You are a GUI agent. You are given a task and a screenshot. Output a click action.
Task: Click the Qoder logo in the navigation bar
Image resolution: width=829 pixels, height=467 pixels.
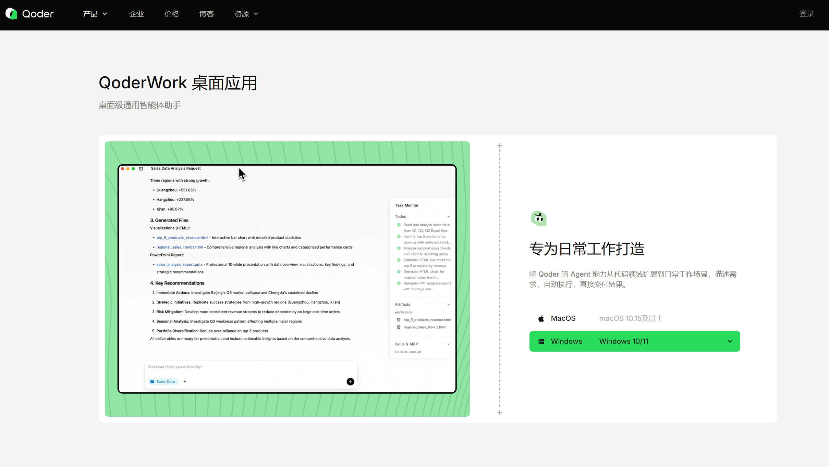pyautogui.click(x=29, y=14)
